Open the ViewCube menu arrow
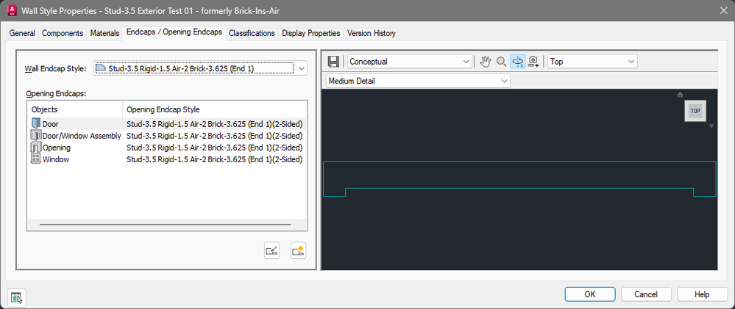 point(711,126)
